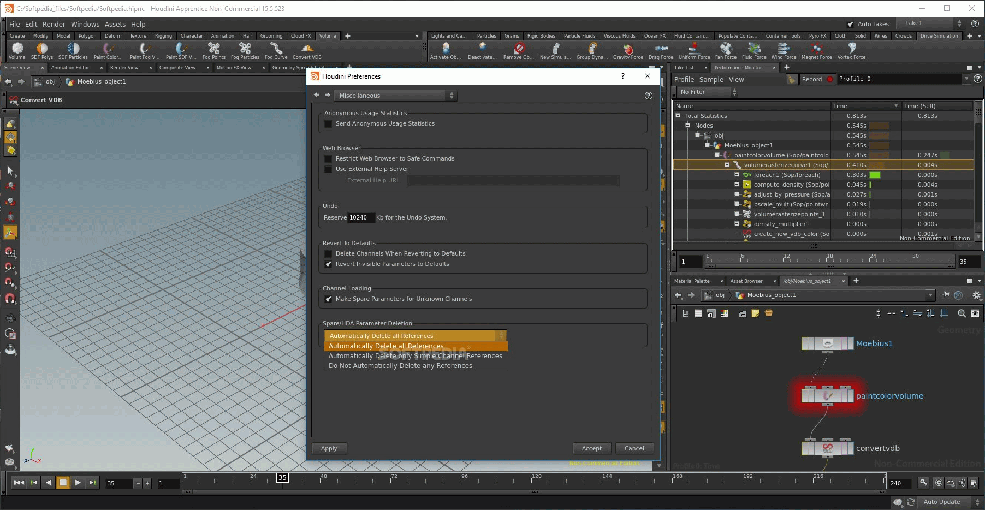
Task: Jump to the first frame
Action: (x=19, y=483)
